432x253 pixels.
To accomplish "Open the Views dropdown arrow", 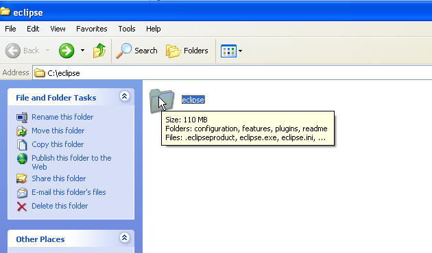I will tap(240, 51).
